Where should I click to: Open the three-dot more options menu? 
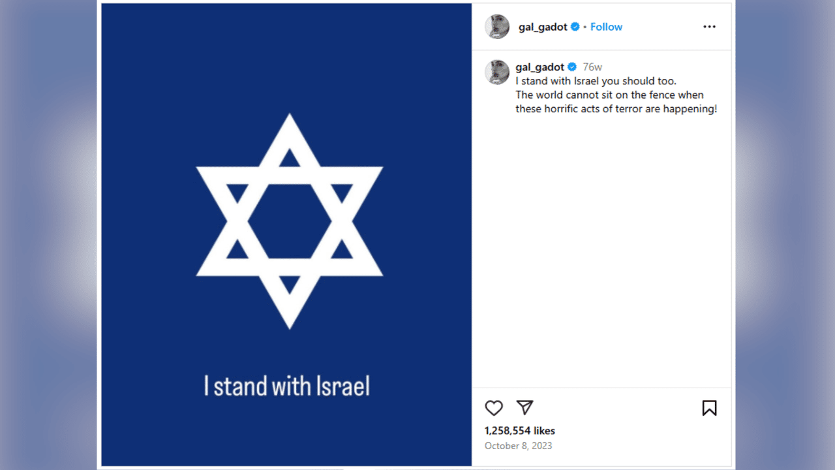tap(709, 26)
